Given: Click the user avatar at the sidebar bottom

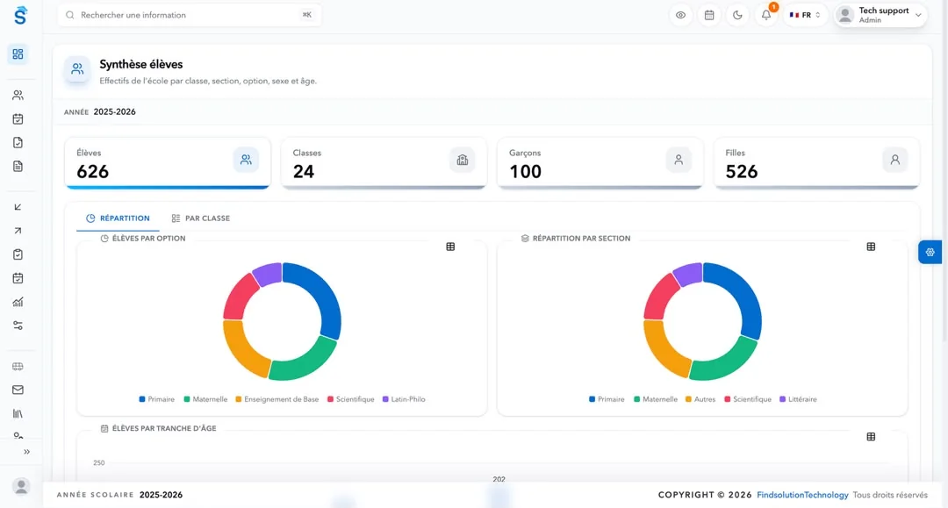Looking at the screenshot, I should 21,486.
